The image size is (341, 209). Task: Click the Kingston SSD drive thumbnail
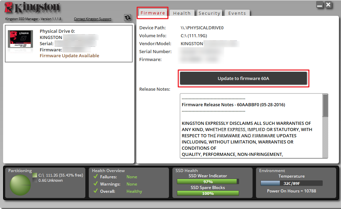(x=20, y=39)
